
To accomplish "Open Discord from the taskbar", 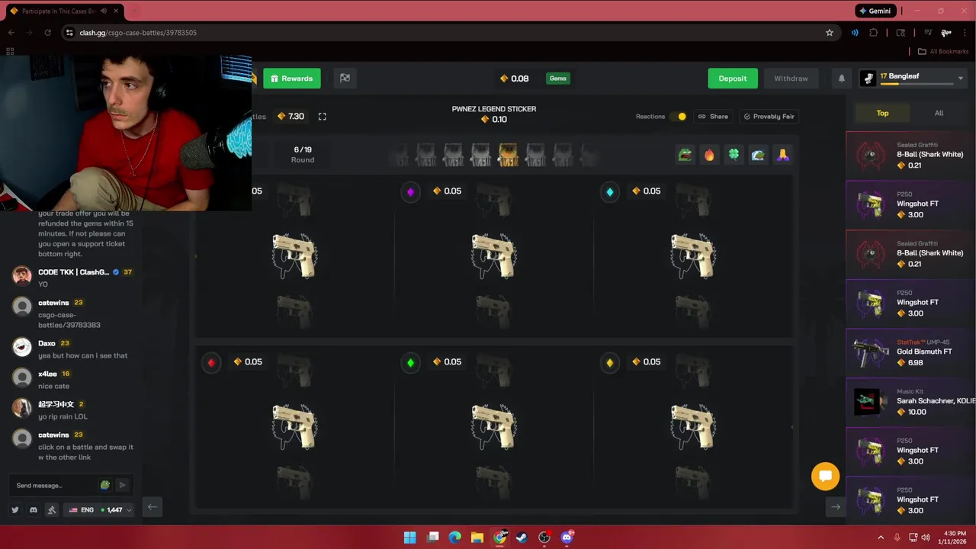I will (567, 538).
